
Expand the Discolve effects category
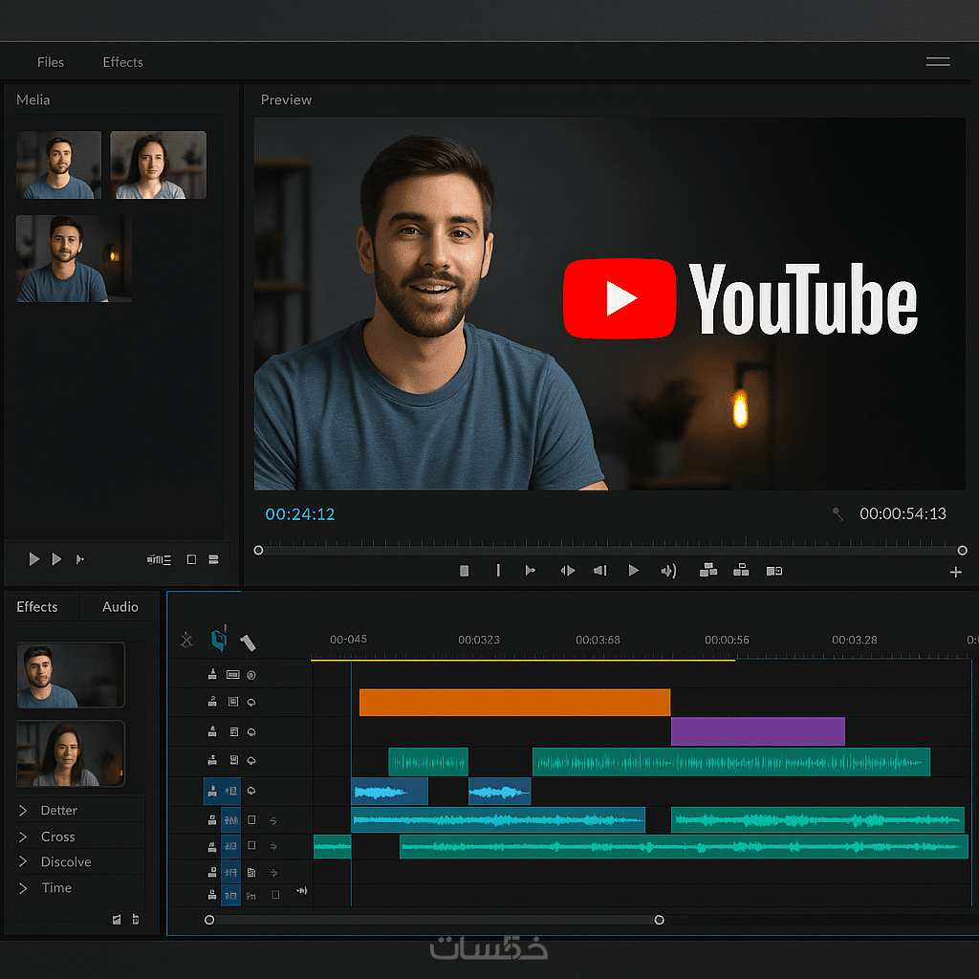point(23,861)
